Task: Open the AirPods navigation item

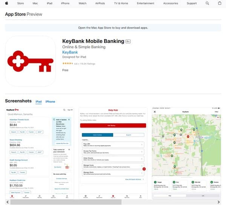Action: pos(100,3)
